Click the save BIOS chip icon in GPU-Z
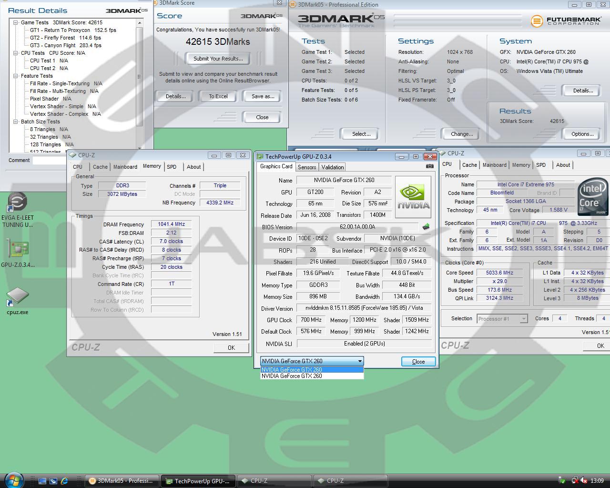Viewport: 610px width, 488px height. point(426,227)
